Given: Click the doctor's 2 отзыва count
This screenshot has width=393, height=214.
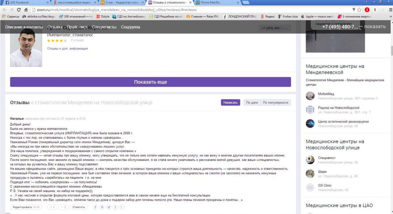Looking at the screenshot, I should point(77,40).
